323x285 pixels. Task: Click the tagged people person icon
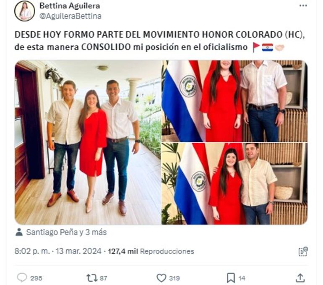coord(19,232)
